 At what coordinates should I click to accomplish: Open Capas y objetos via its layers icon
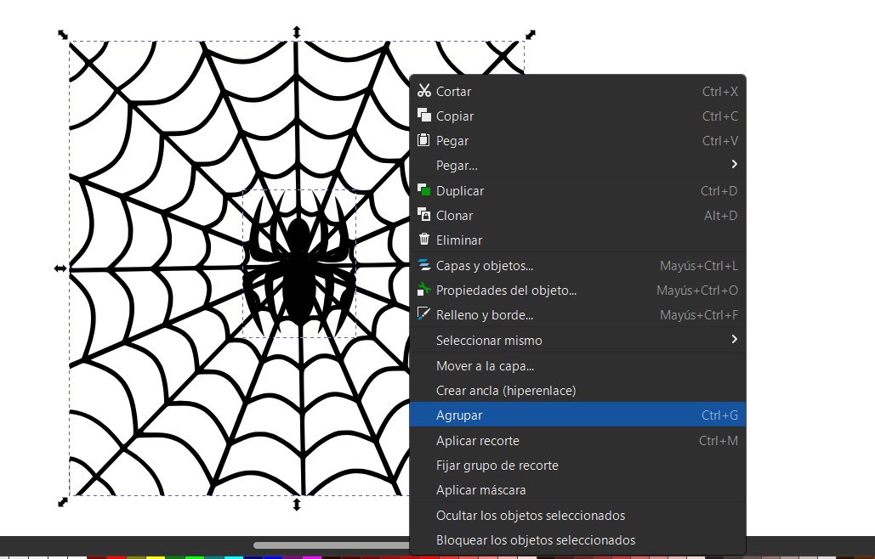424,265
